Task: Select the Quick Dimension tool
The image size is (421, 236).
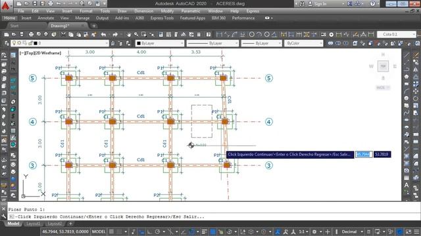Action: pyautogui.click(x=284, y=34)
